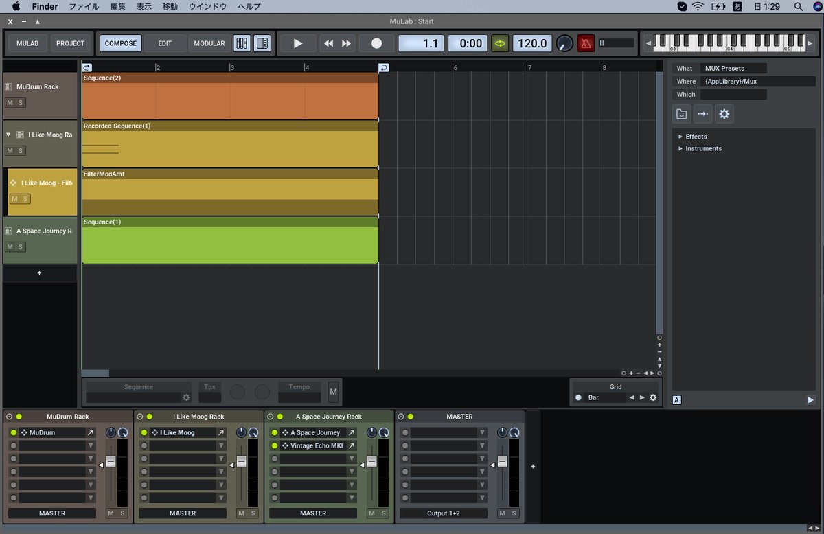Open the I Like Moog editor arrow
Screen dimensions: 824x534
tap(220, 432)
